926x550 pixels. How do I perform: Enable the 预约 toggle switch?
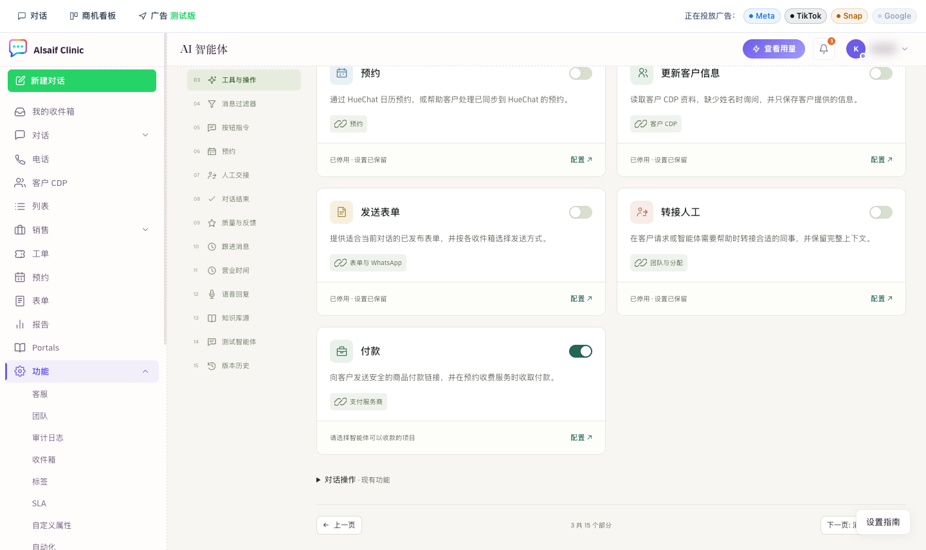click(x=581, y=73)
